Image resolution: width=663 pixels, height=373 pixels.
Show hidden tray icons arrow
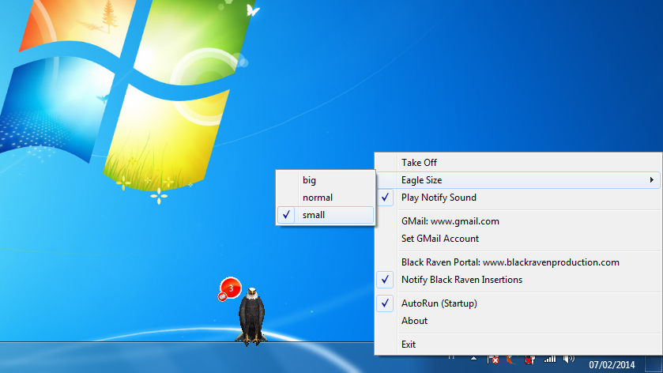(x=473, y=359)
